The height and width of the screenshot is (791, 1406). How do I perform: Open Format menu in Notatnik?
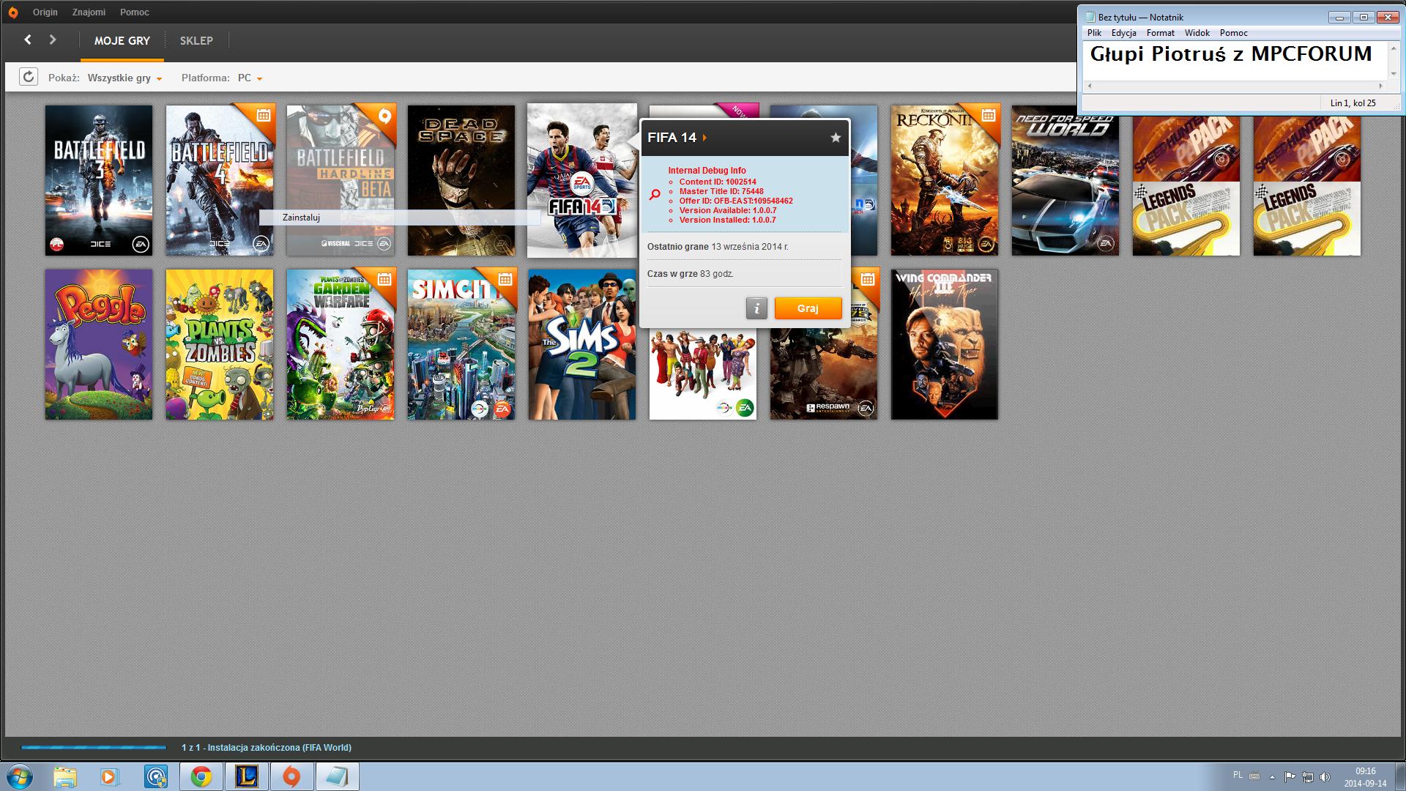pos(1160,33)
